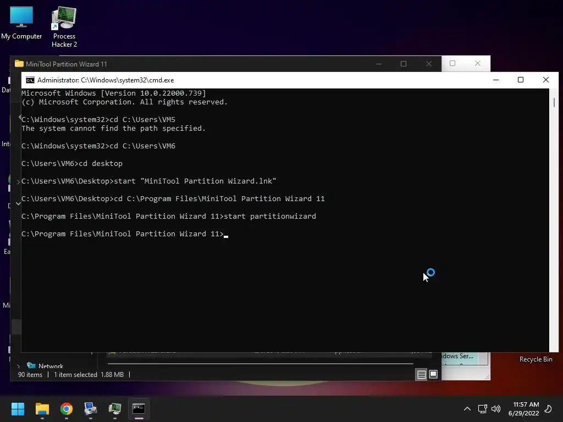Collapse the downward chevron node in Explorer sidebar

(x=18, y=204)
